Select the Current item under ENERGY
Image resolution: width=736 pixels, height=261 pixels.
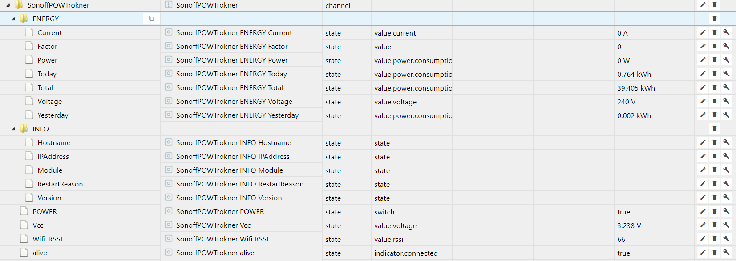[x=49, y=33]
